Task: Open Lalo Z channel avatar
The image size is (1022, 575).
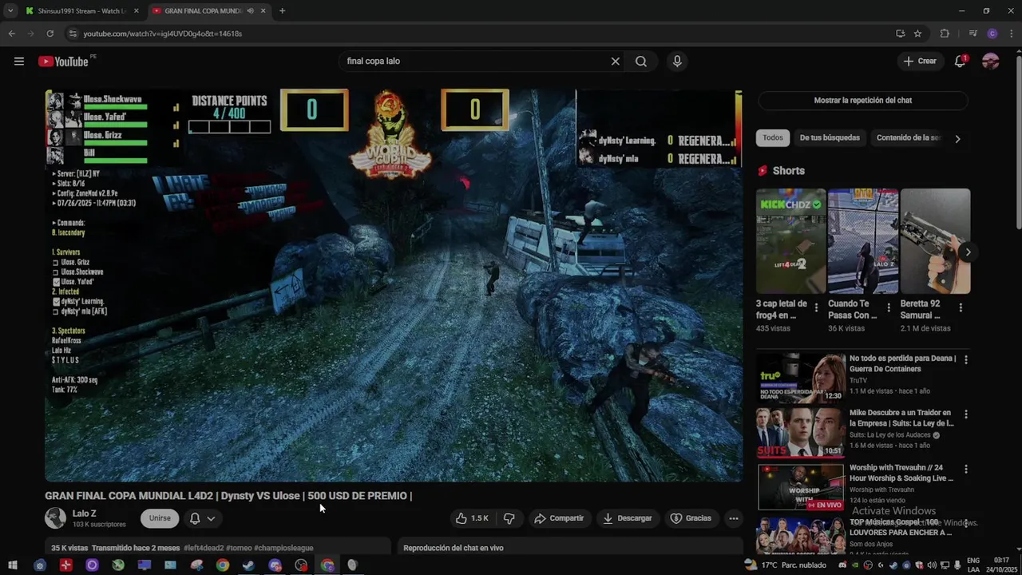Action: [55, 517]
